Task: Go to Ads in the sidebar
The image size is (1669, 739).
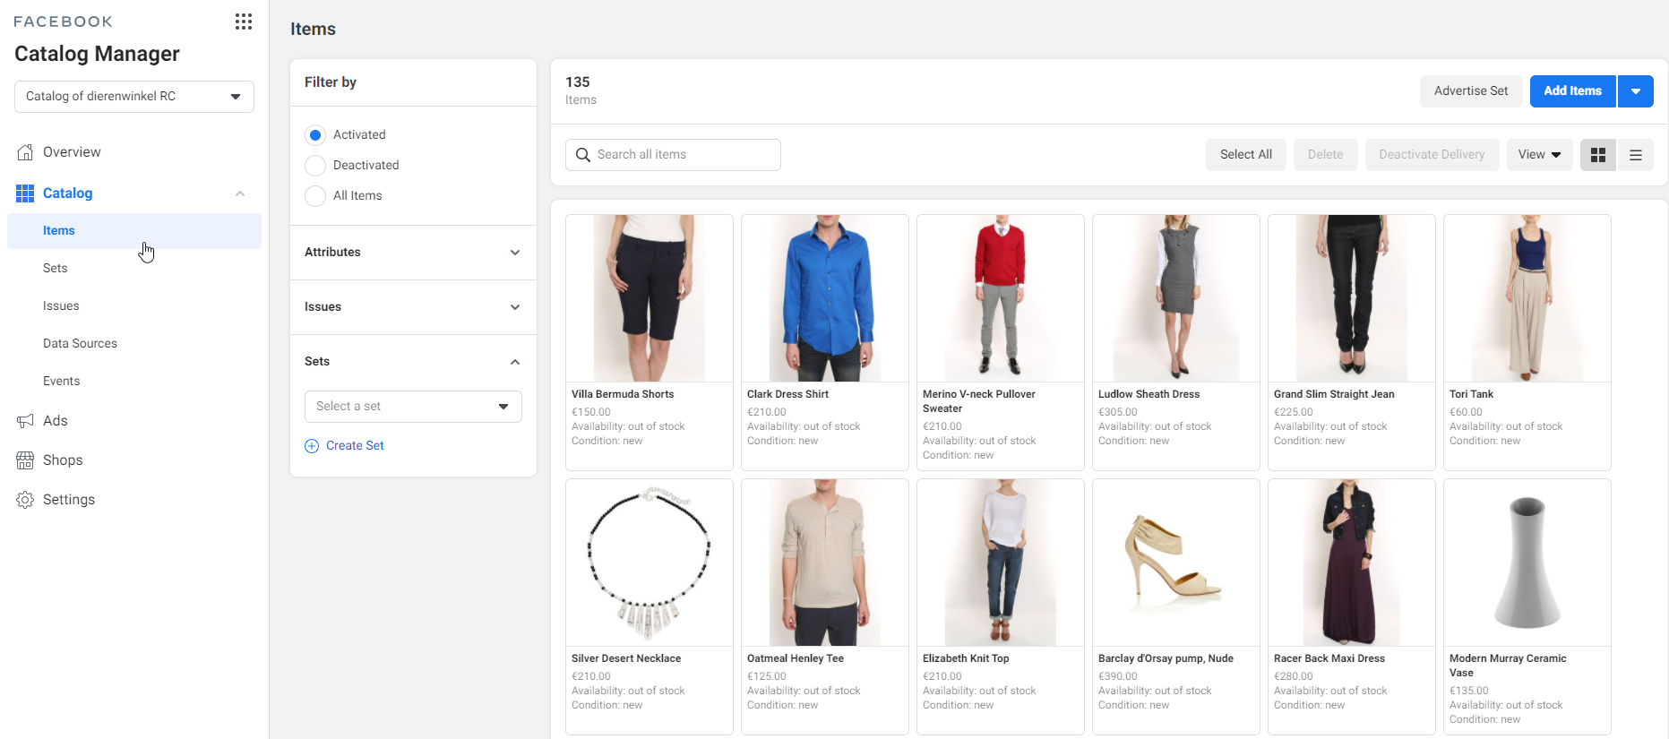Action: click(x=56, y=421)
